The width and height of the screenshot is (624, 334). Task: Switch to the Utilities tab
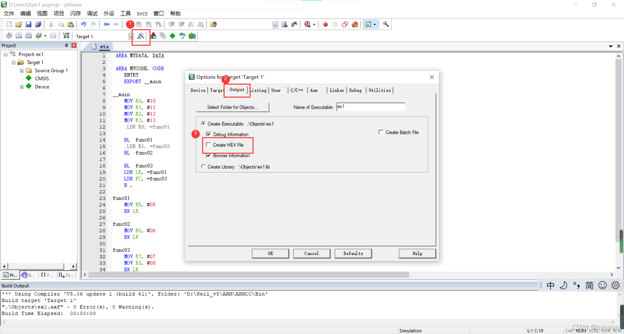coord(380,90)
